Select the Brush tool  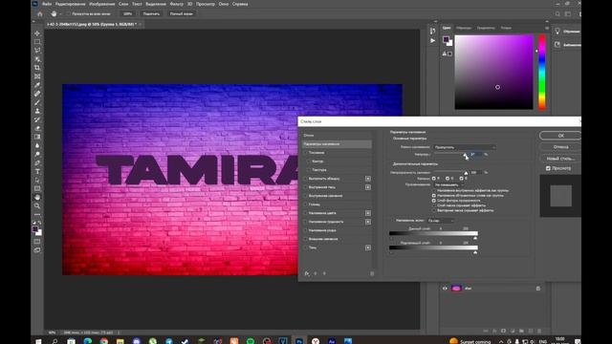click(x=37, y=102)
